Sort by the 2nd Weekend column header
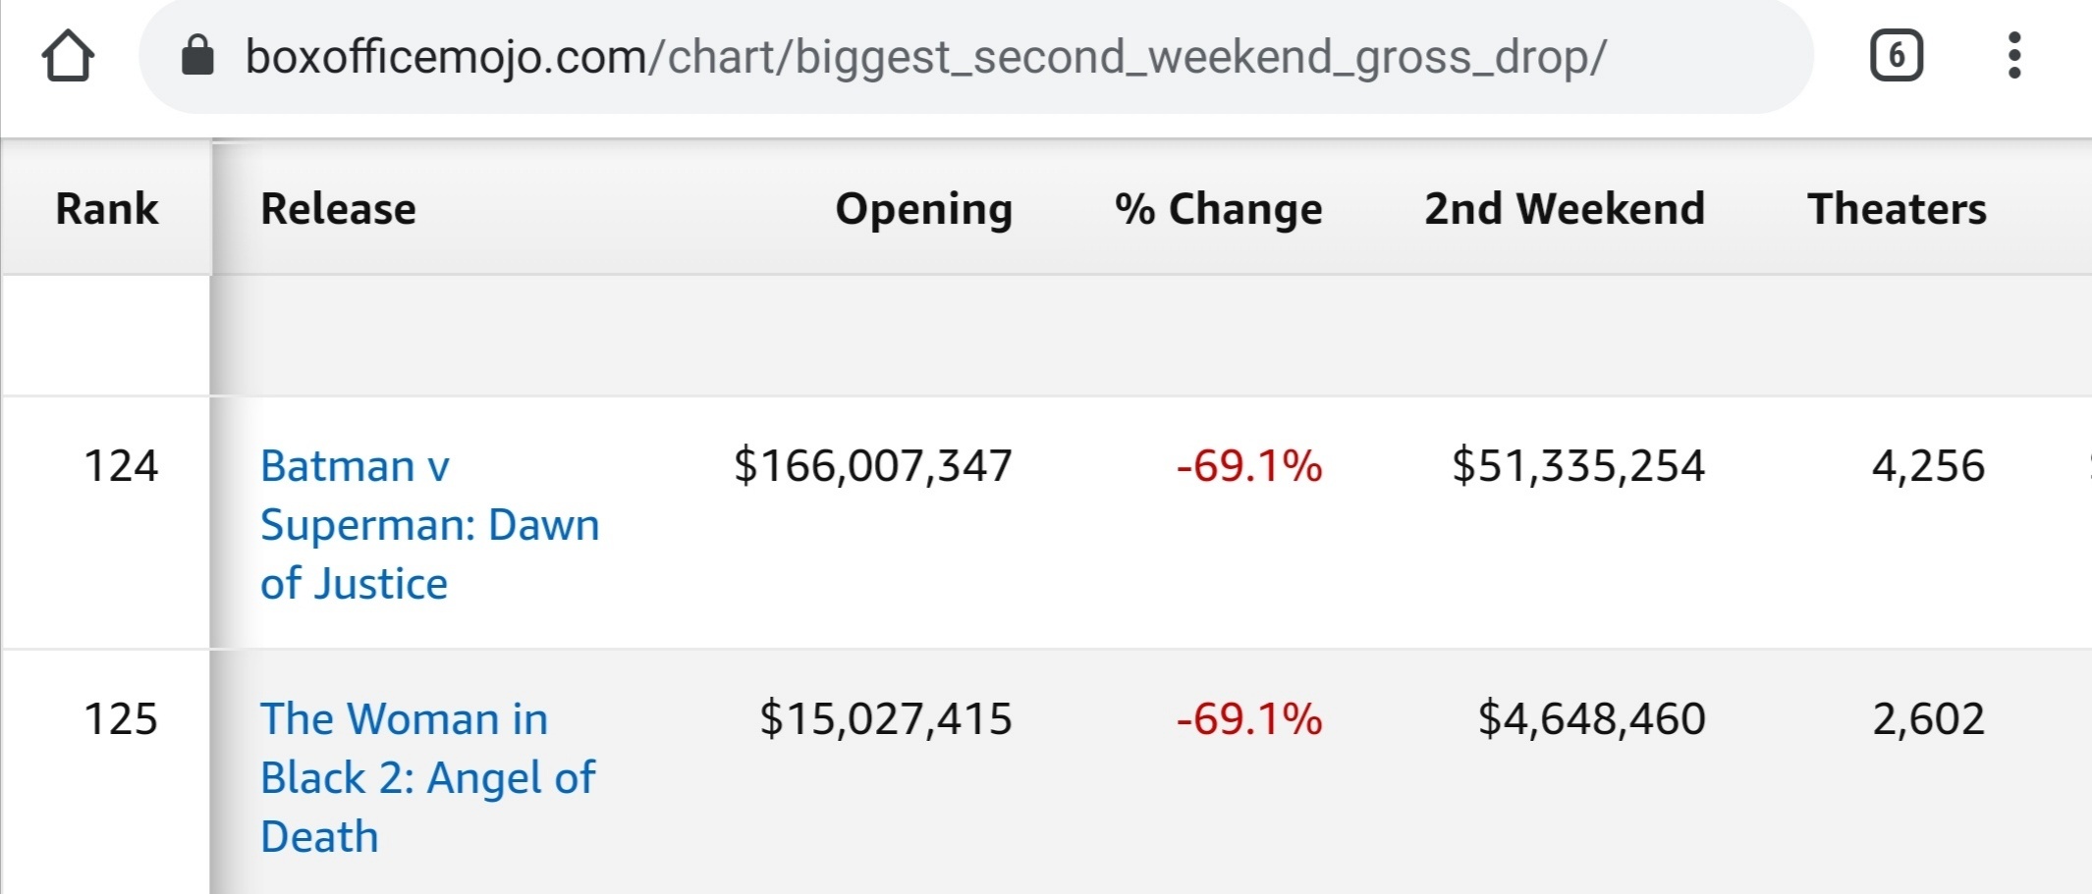The height and width of the screenshot is (894, 2092). 1565,208
